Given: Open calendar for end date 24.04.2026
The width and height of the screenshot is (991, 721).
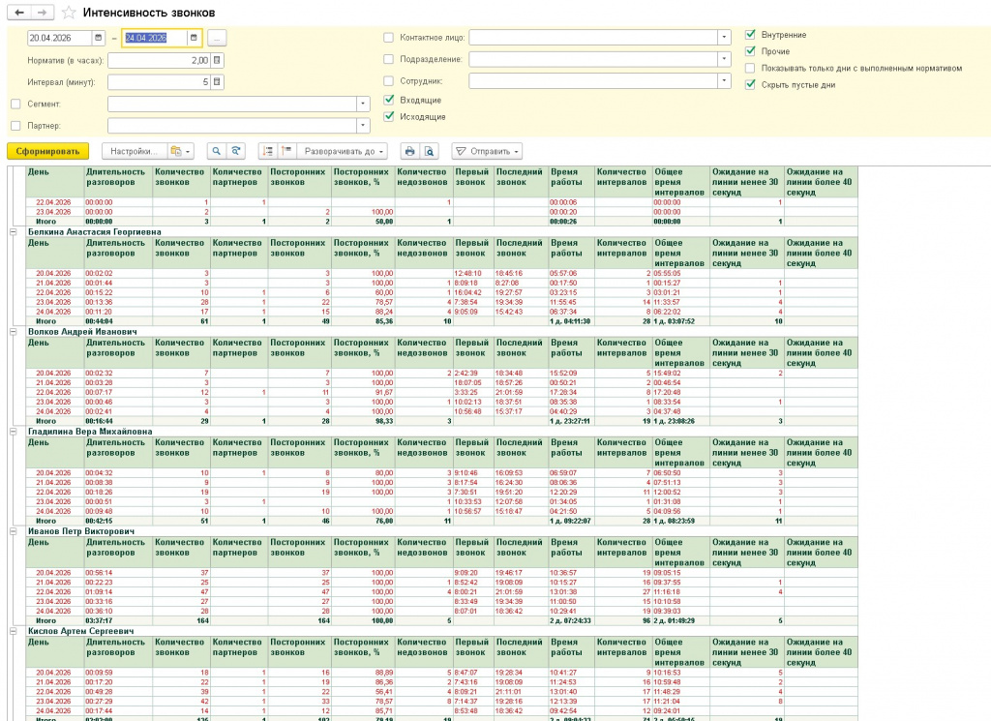Looking at the screenshot, I should pos(194,38).
